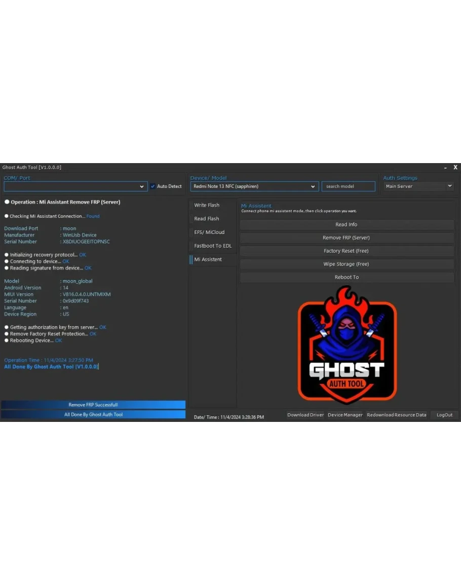The width and height of the screenshot is (461, 585).
Task: Click the Download Driver button
Action: coord(305,415)
